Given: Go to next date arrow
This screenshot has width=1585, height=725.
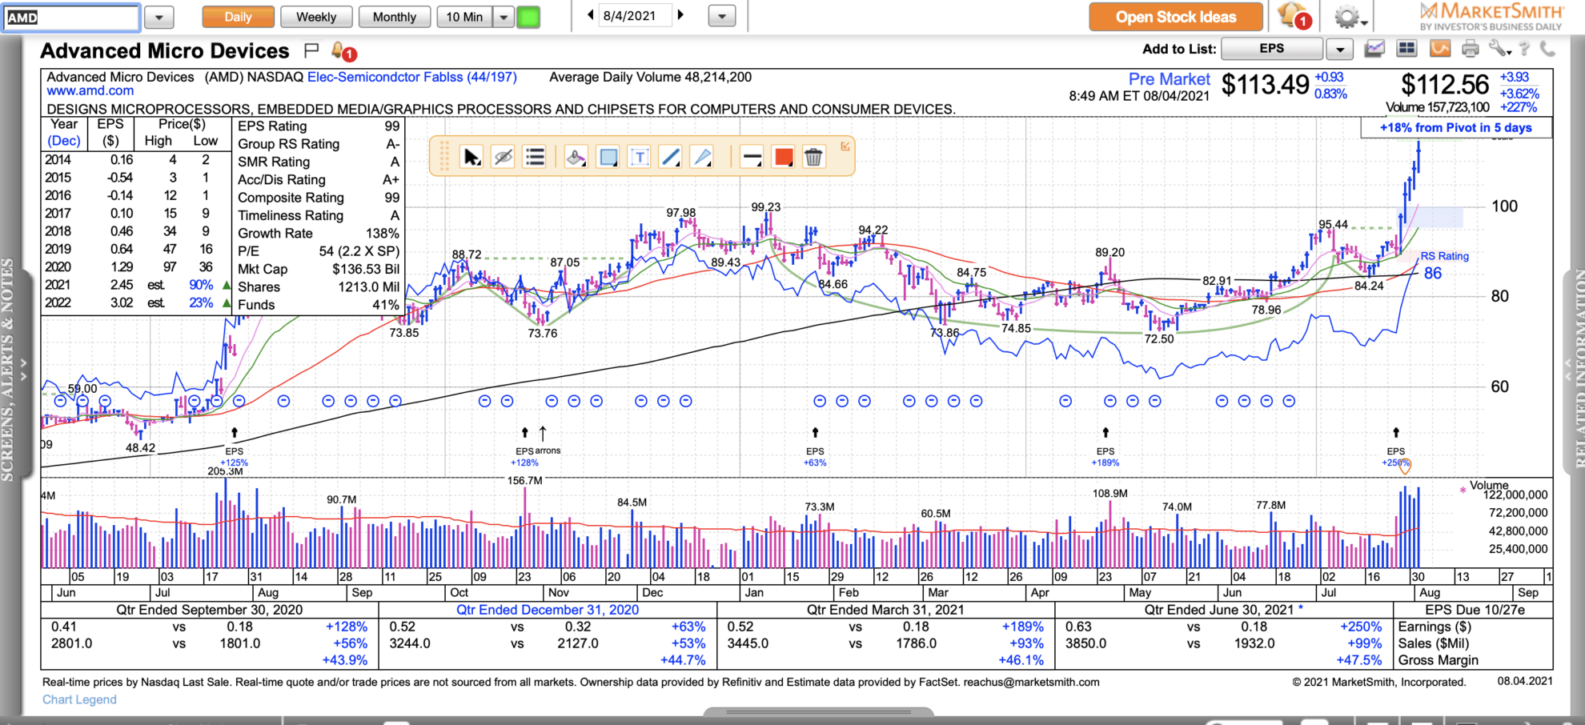Looking at the screenshot, I should pyautogui.click(x=680, y=15).
